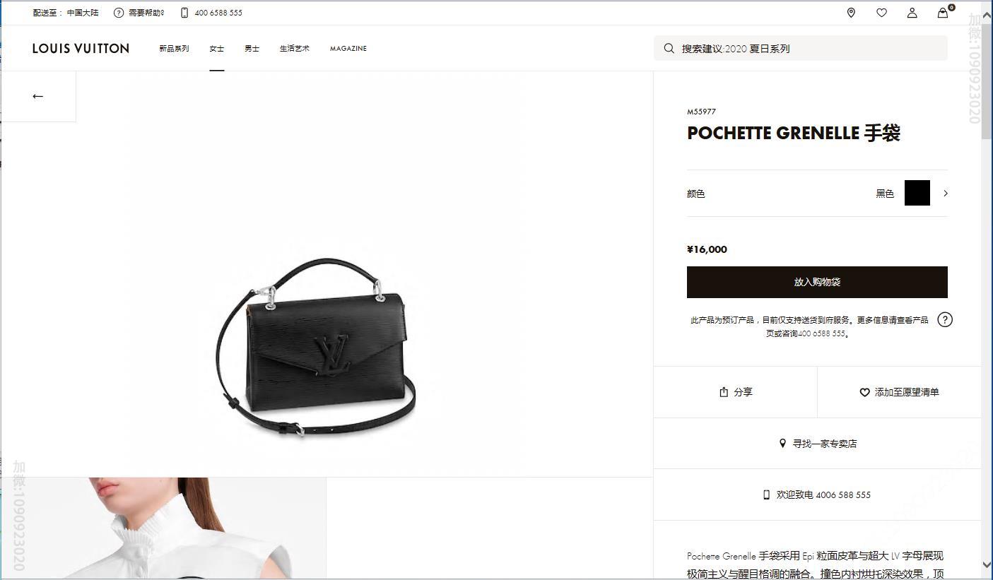The width and height of the screenshot is (993, 580).
Task: Open the 生活艺术 menu
Action: 295,49
